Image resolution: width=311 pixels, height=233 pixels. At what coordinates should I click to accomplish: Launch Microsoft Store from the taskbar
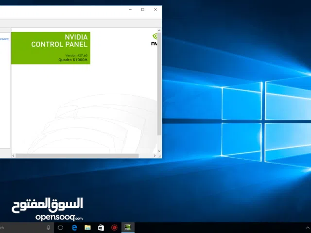pyautogui.click(x=101, y=228)
